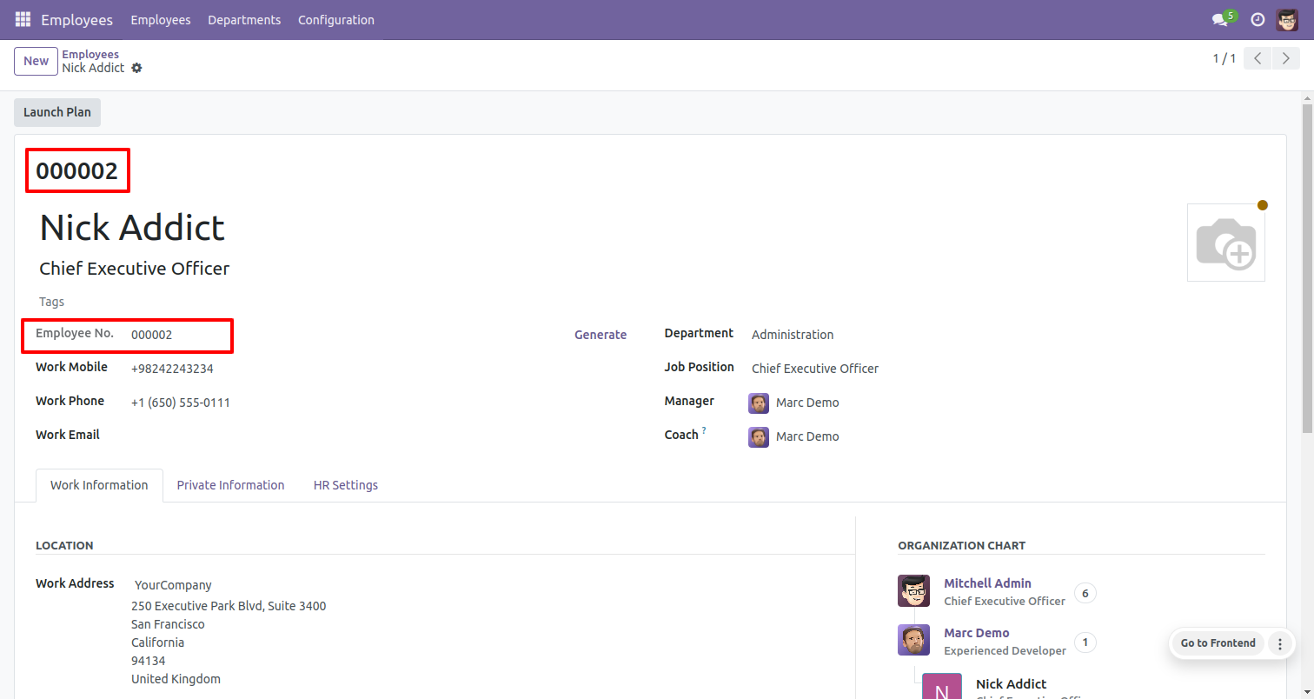Click Marc Demo avatar in Manager field
1314x699 pixels.
coord(759,403)
